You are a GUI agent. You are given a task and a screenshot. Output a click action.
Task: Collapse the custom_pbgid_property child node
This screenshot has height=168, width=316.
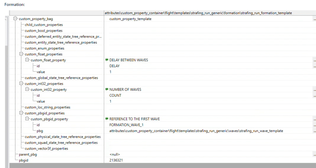point(27,119)
